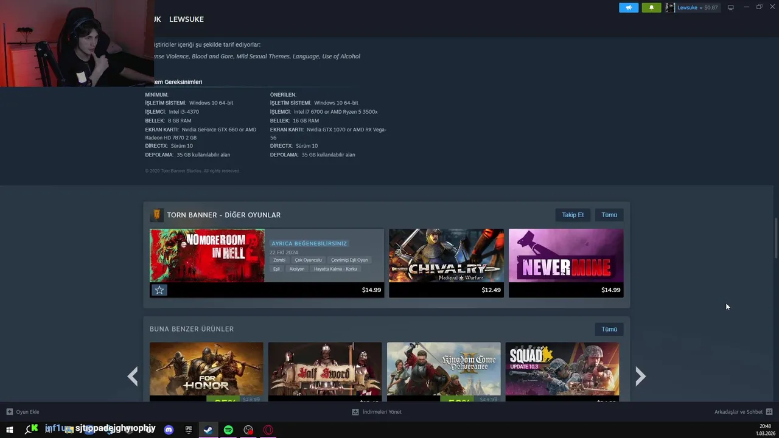Open Steam announcements megaphone button
This screenshot has width=779, height=438.
(x=629, y=7)
